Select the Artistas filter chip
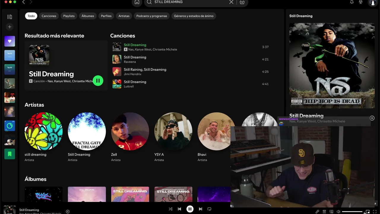380x214 pixels. (x=124, y=16)
